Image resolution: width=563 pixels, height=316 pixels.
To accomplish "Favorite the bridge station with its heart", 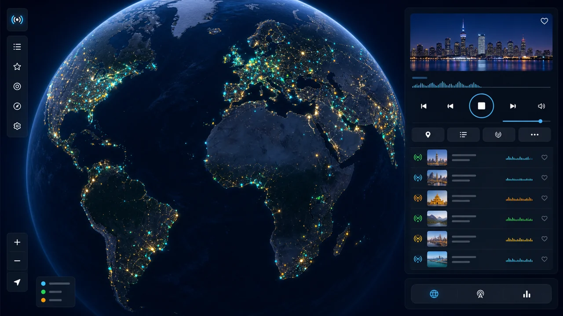I will (x=544, y=239).
